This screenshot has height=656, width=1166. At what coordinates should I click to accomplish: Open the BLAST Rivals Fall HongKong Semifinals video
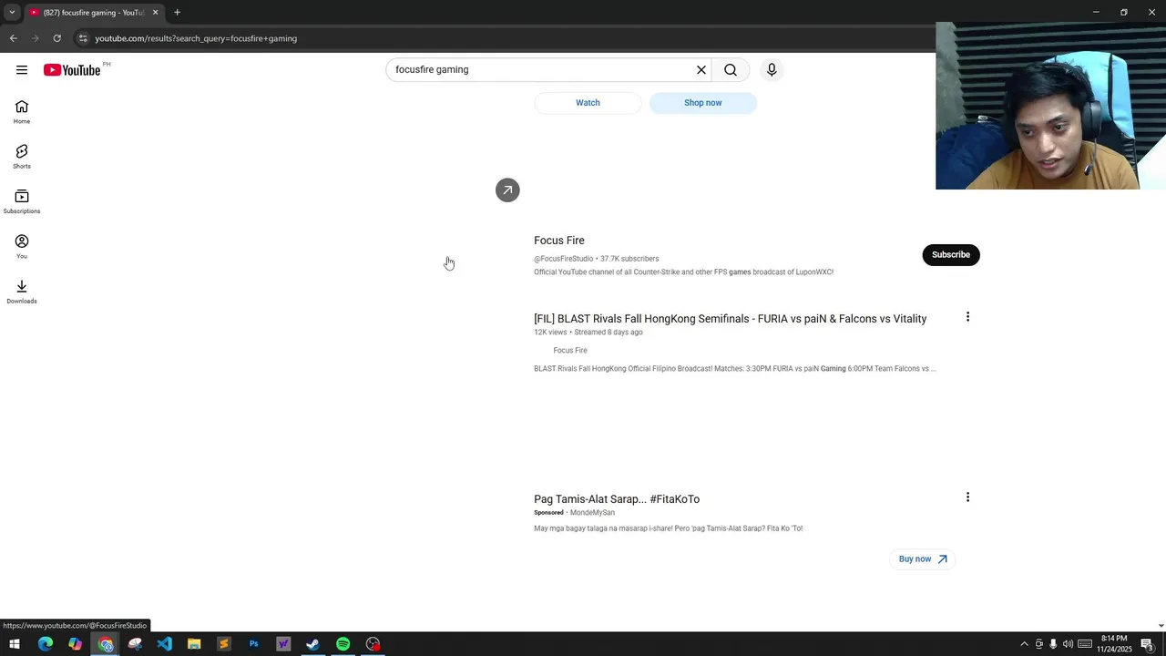tap(731, 319)
